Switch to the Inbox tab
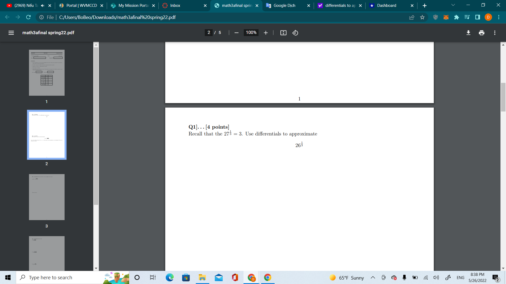The height and width of the screenshot is (284, 506). click(176, 5)
